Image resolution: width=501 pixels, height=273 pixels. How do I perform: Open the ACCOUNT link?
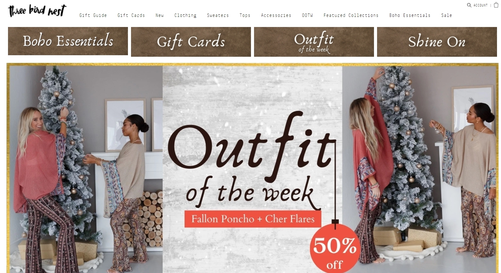(x=480, y=5)
